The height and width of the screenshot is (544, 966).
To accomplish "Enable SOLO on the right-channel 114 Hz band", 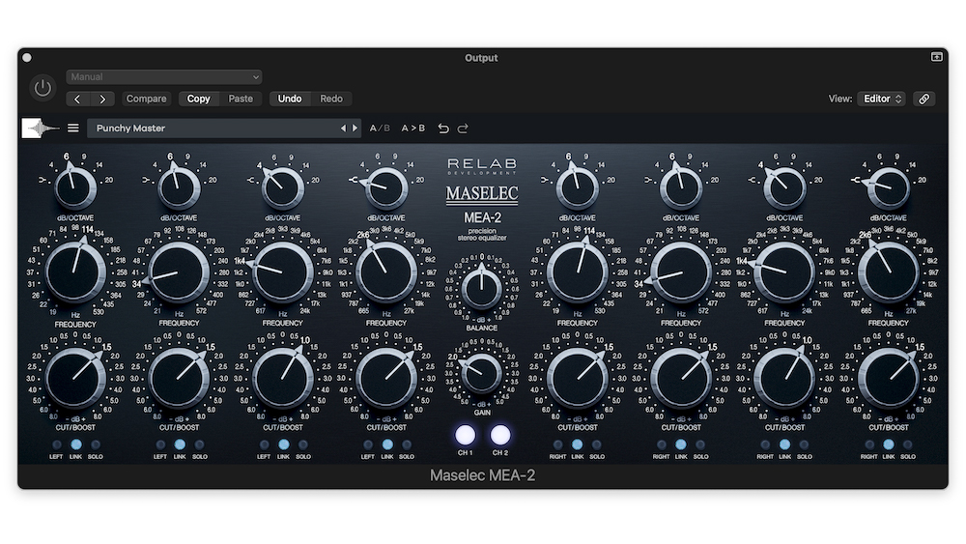I will point(596,444).
